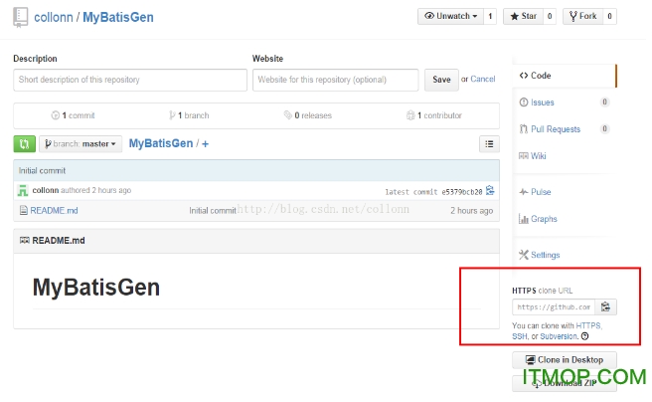Click MyBatisGen in the file breadcrumb

[x=161, y=143]
